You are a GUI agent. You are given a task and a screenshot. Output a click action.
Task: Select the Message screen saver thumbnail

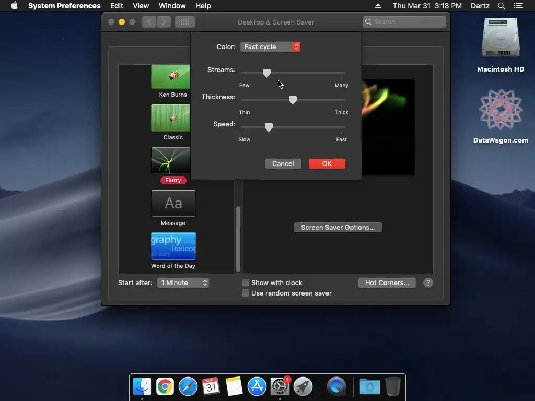pyautogui.click(x=173, y=203)
